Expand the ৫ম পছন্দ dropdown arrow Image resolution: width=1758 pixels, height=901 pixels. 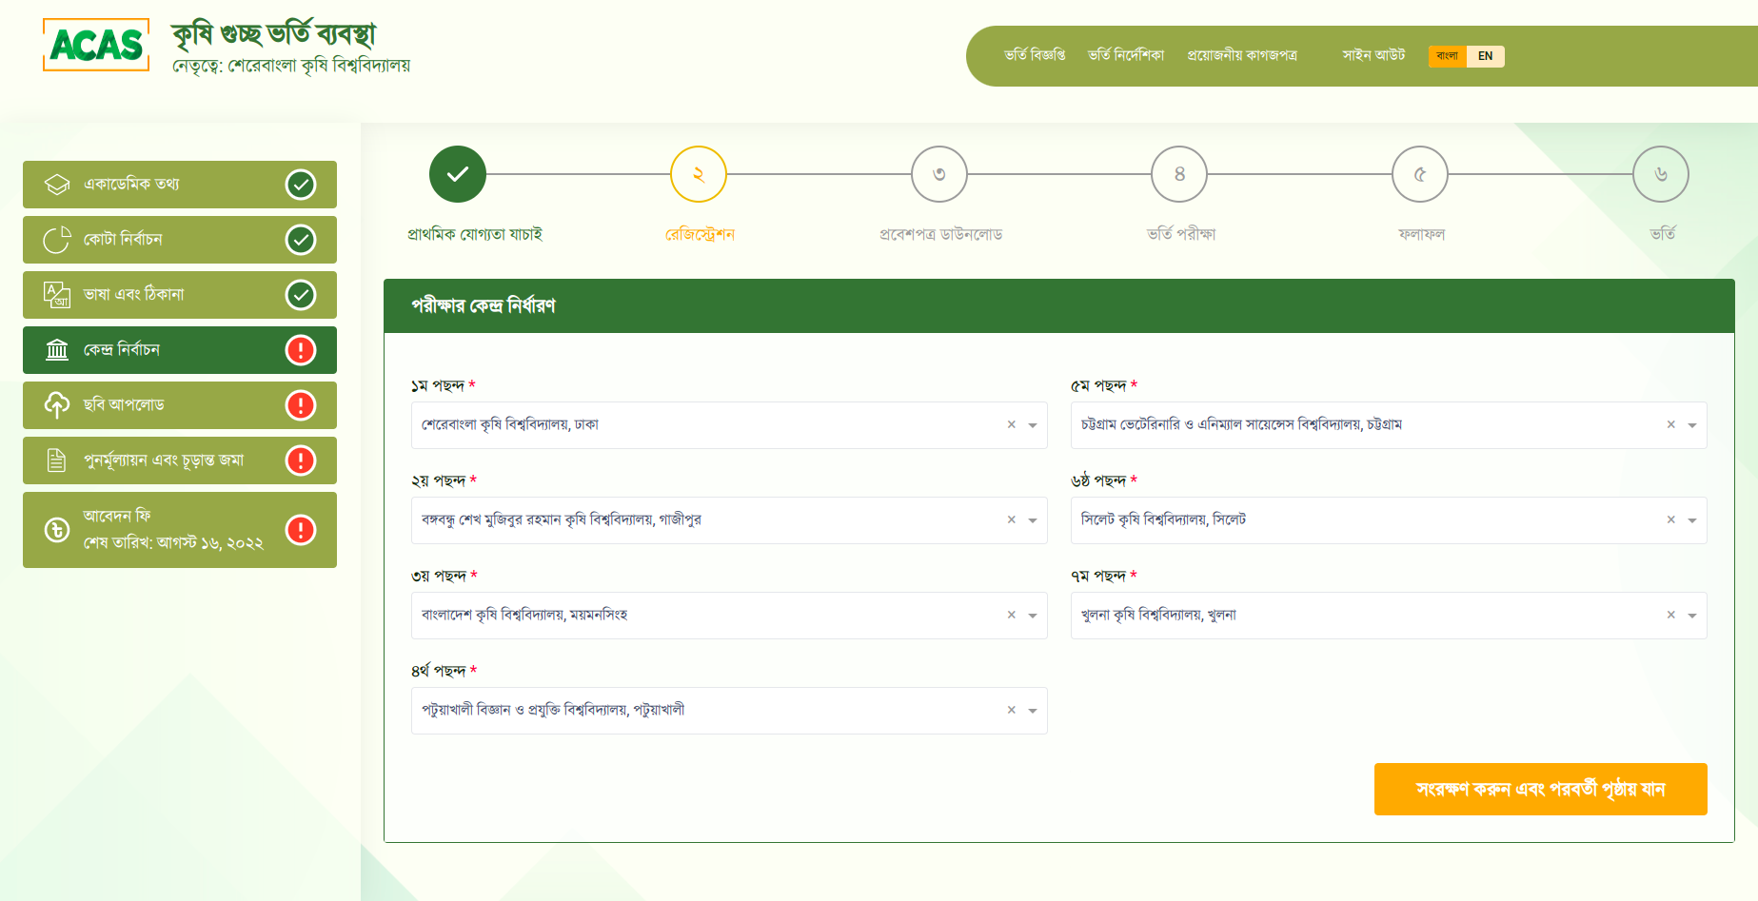(x=1692, y=425)
